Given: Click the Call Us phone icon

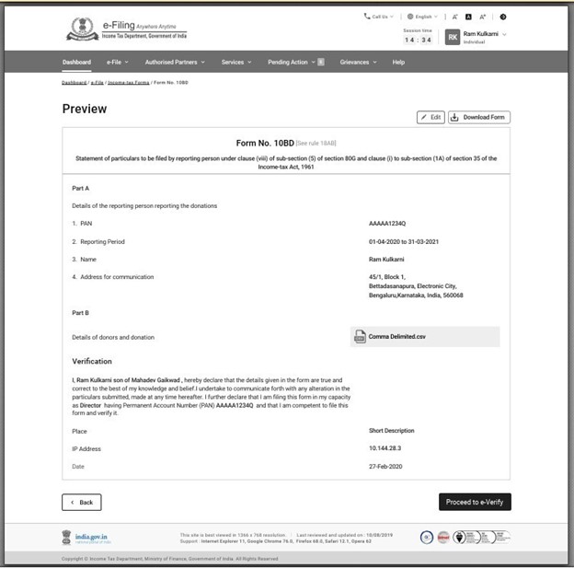Looking at the screenshot, I should pyautogui.click(x=368, y=17).
